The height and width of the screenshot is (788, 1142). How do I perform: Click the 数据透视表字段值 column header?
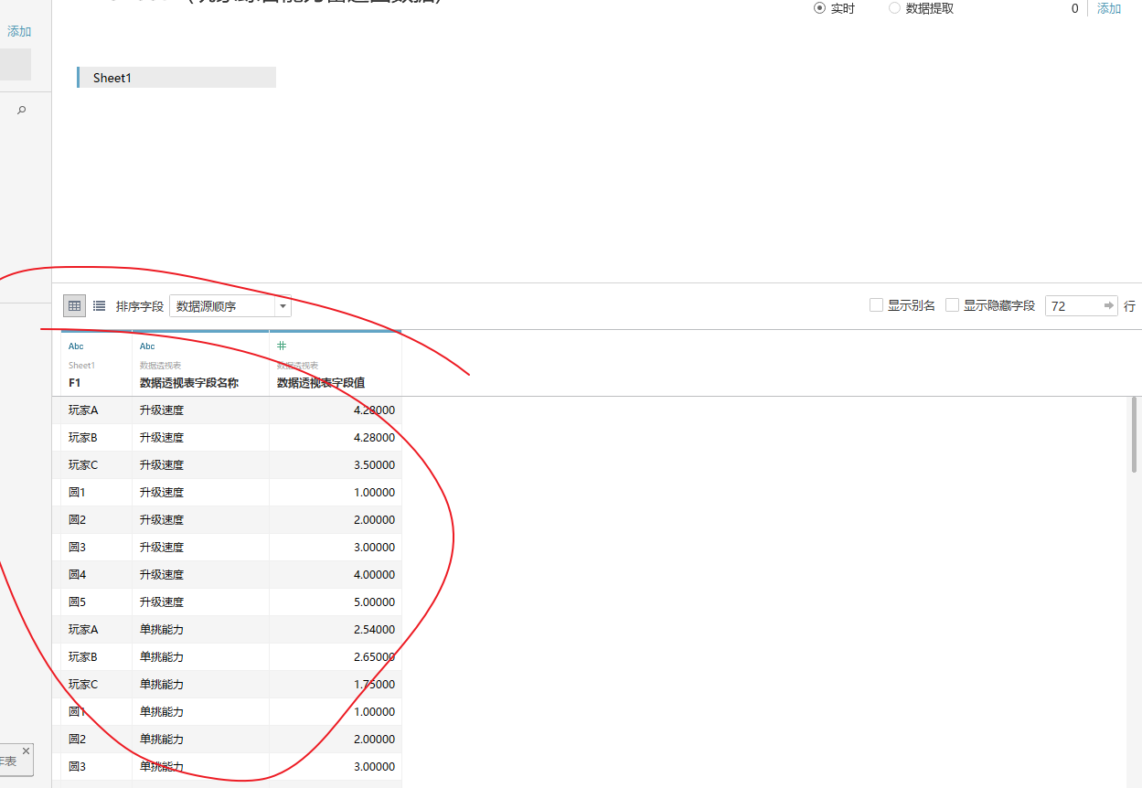[x=321, y=383]
